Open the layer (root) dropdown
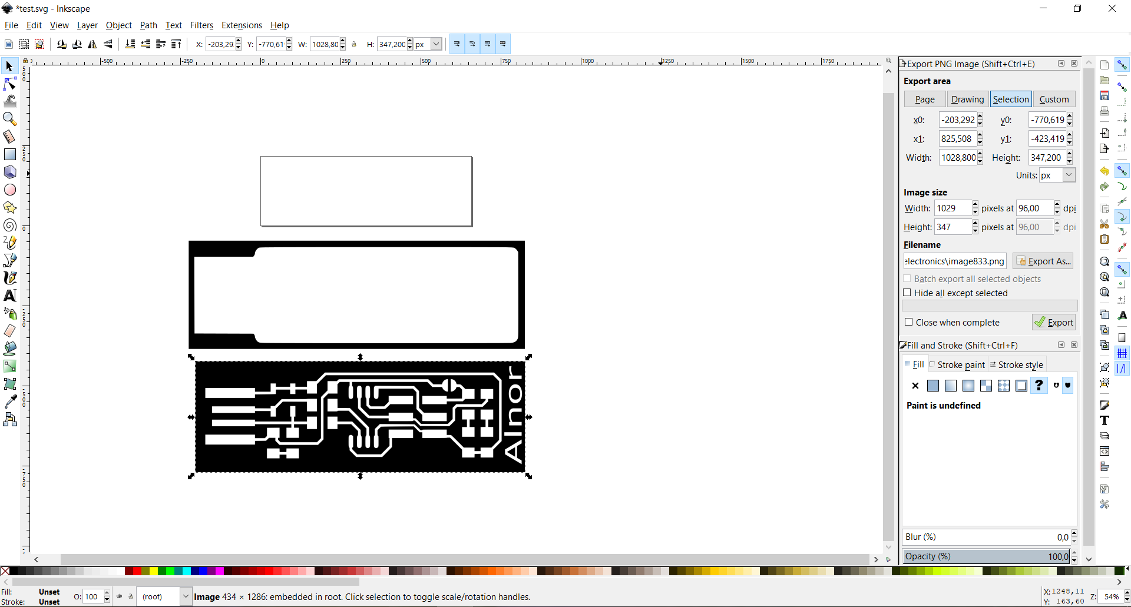This screenshot has height=607, width=1131. pyautogui.click(x=186, y=596)
